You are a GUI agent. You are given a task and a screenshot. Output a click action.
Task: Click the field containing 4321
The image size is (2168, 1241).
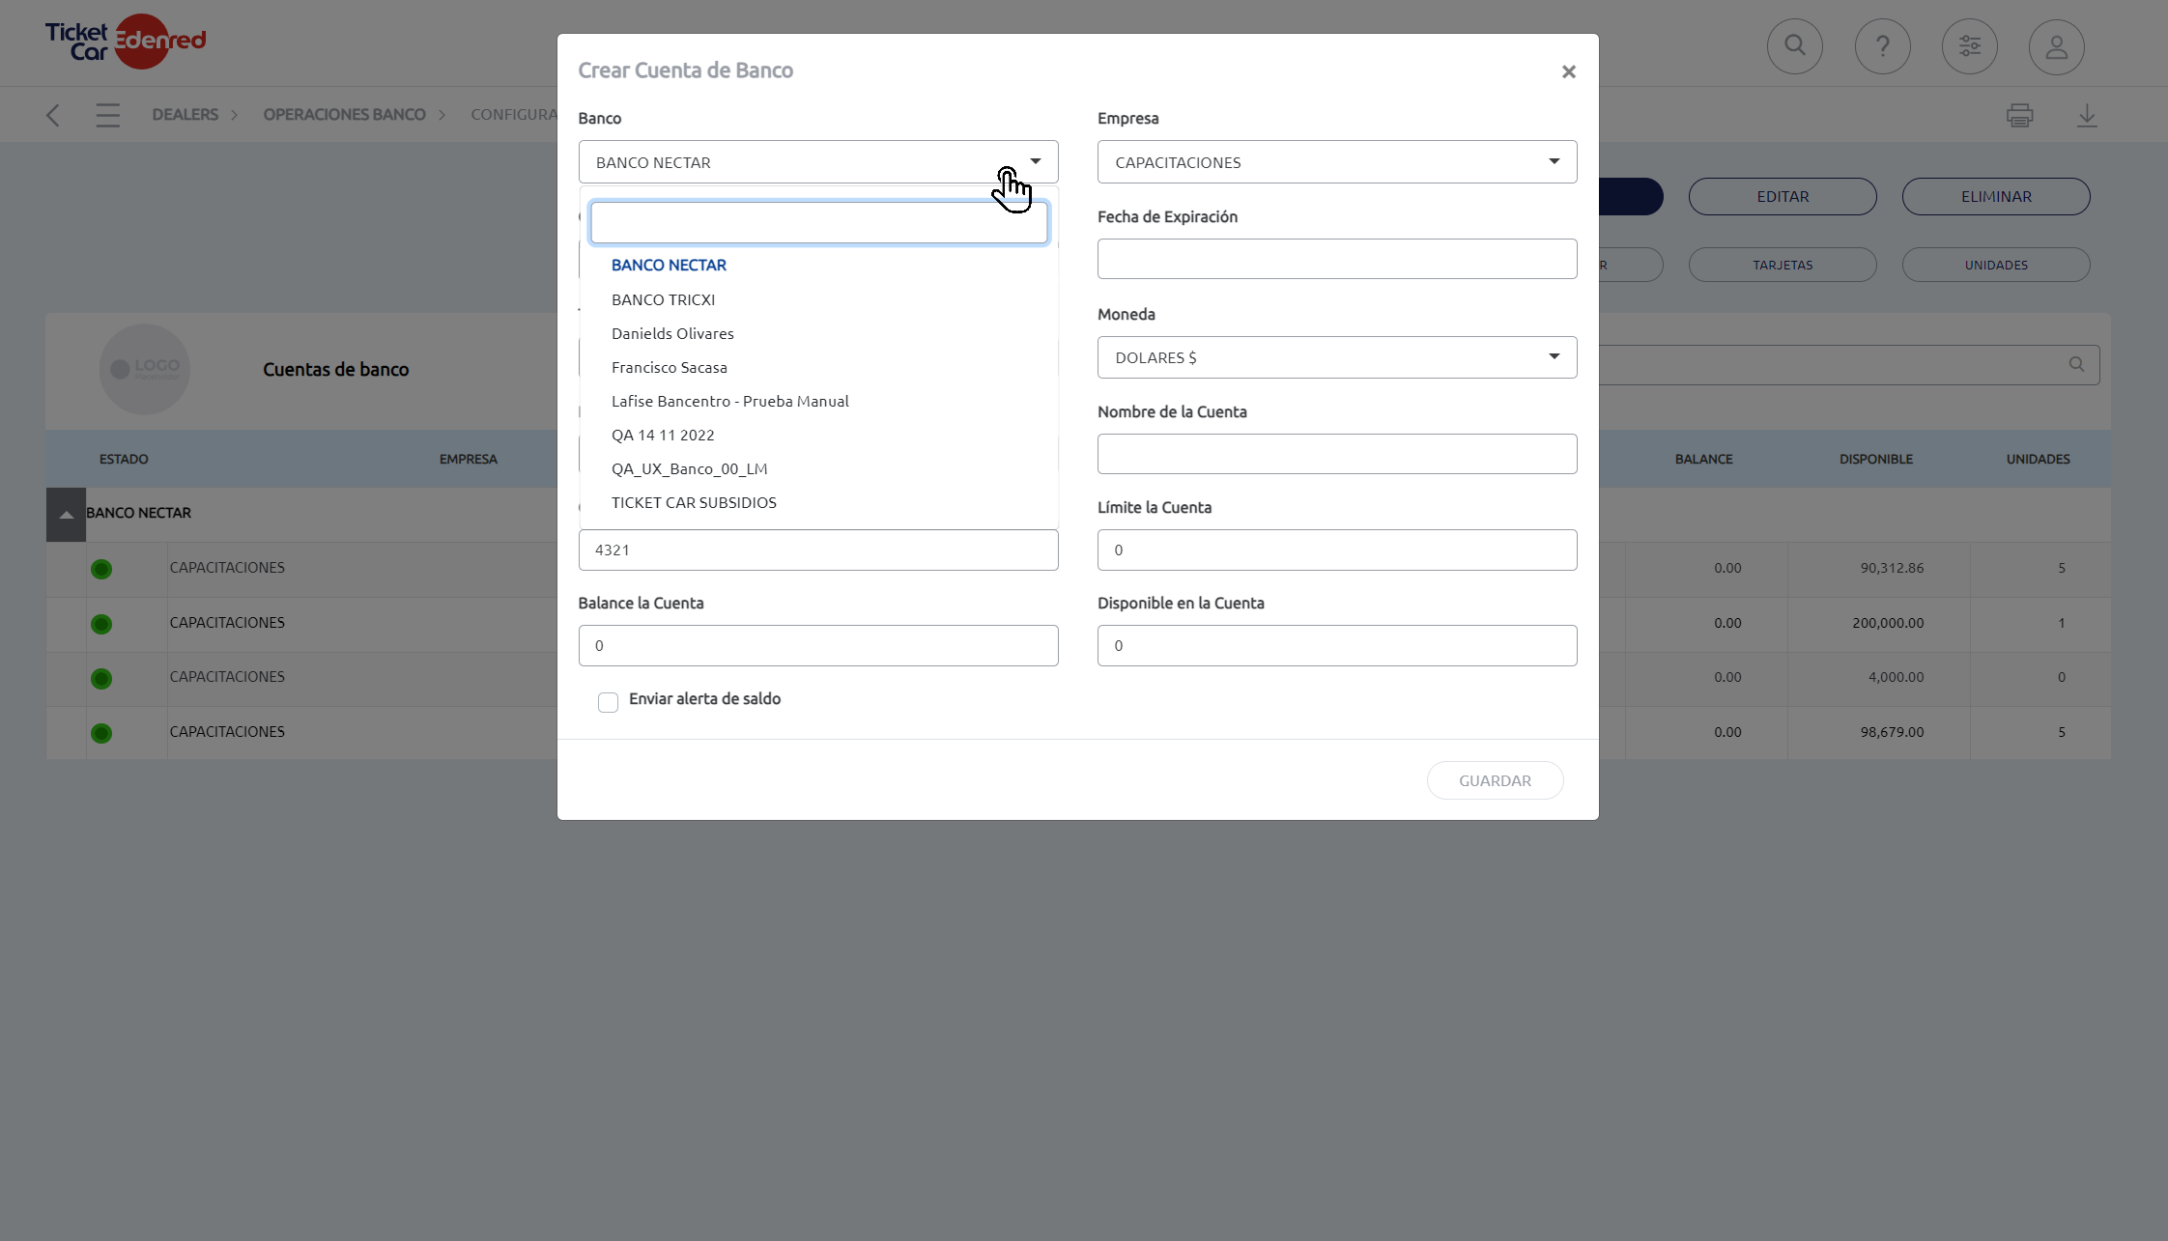point(818,550)
